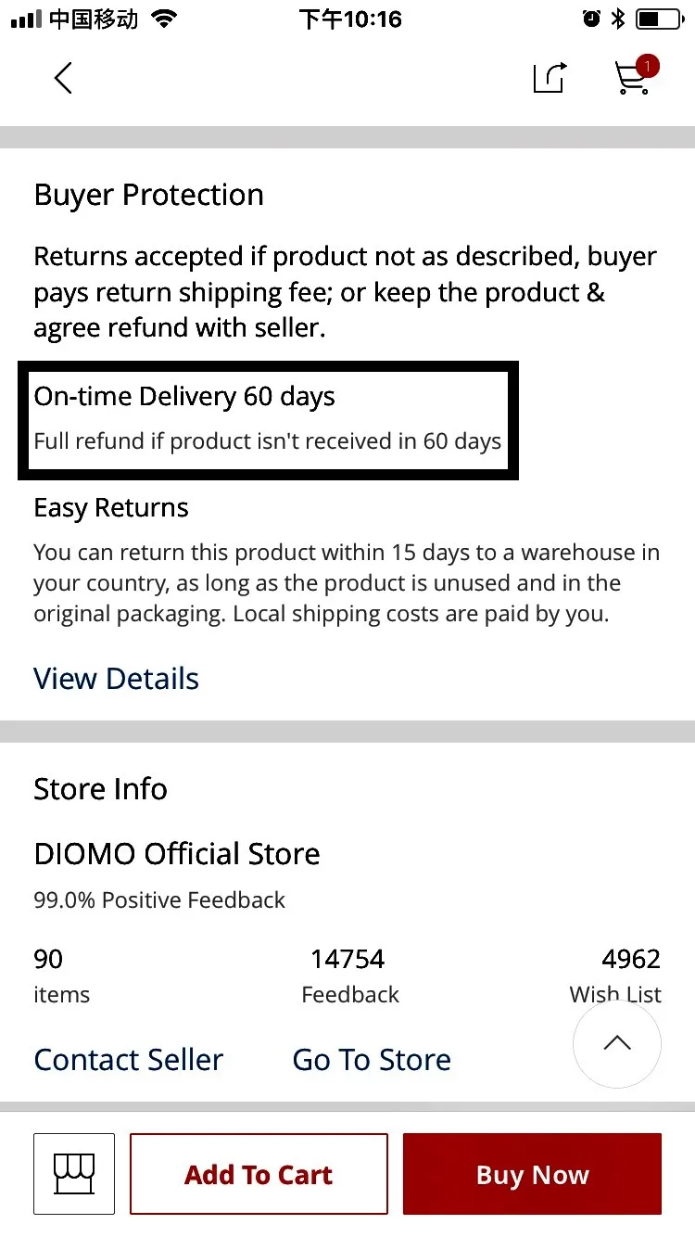Select the On-time Delivery 60 days section
Screen dimensions: 695x1237
coord(268,420)
